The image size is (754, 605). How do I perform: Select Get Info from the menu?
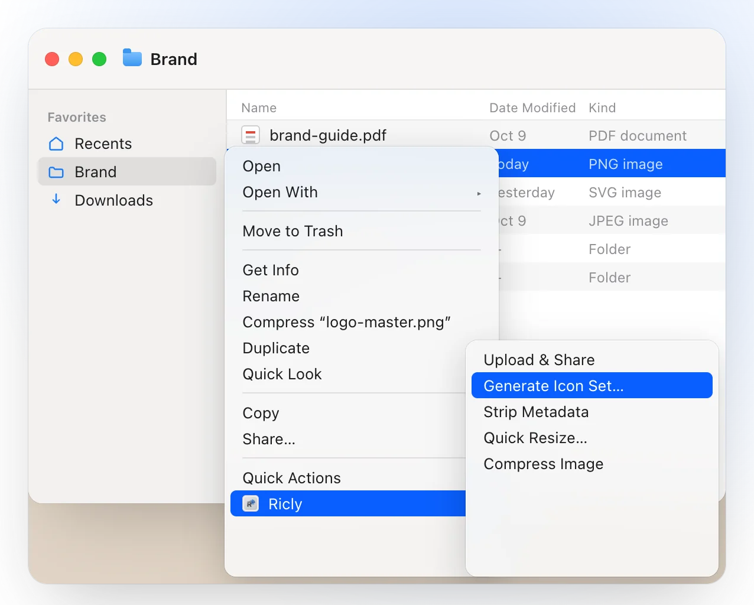361,270
